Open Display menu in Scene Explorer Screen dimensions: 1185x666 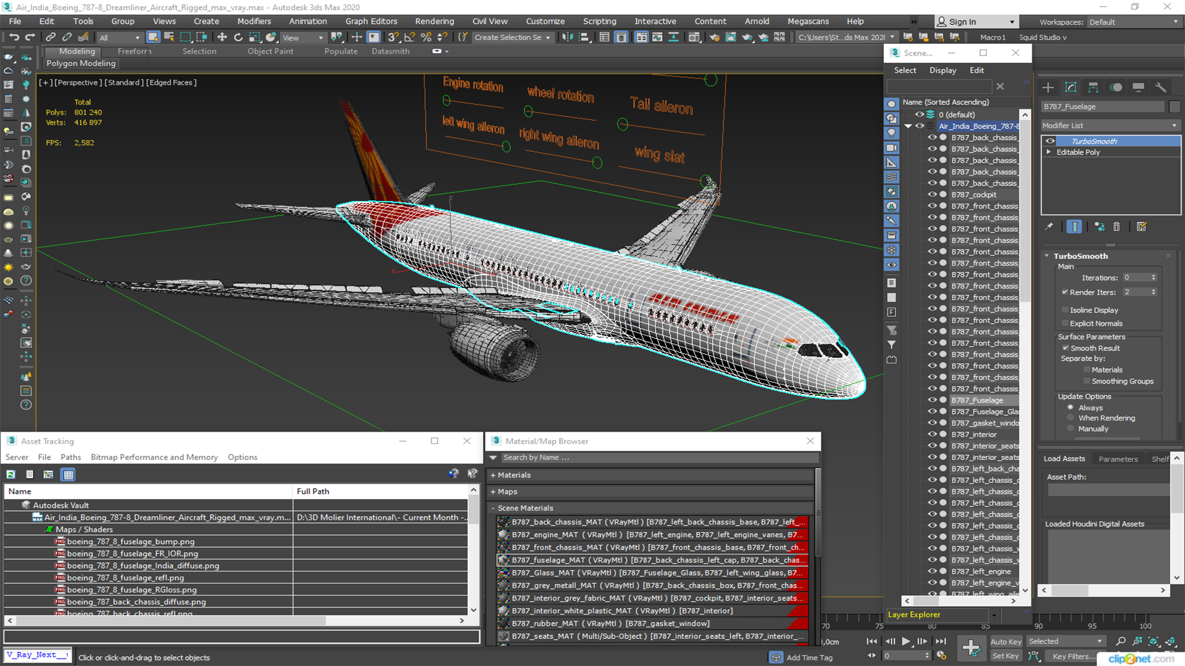tap(942, 70)
